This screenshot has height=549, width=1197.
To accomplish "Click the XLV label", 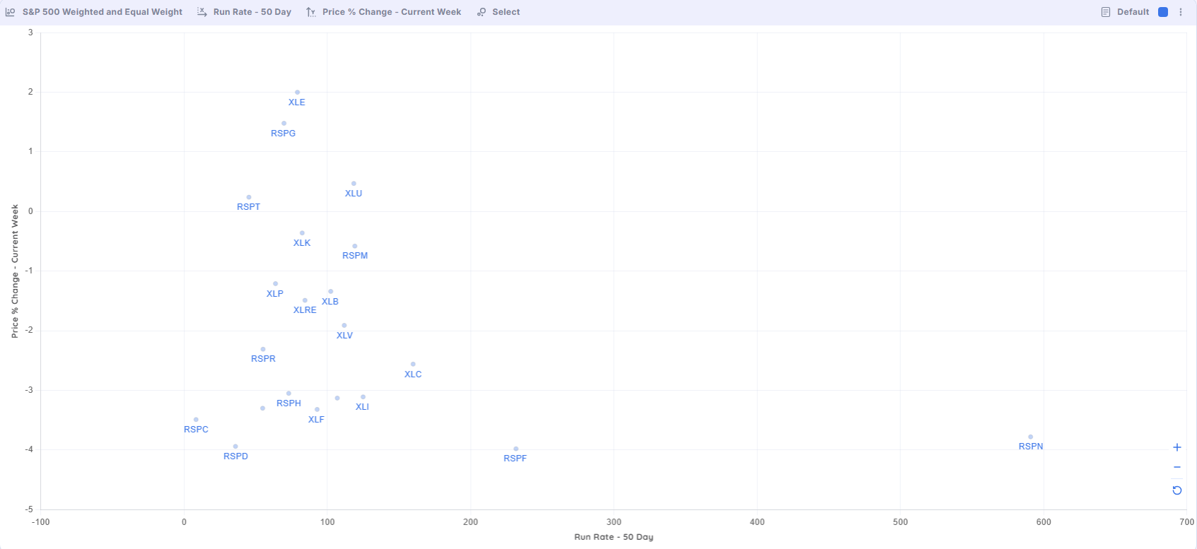I will pyautogui.click(x=344, y=336).
